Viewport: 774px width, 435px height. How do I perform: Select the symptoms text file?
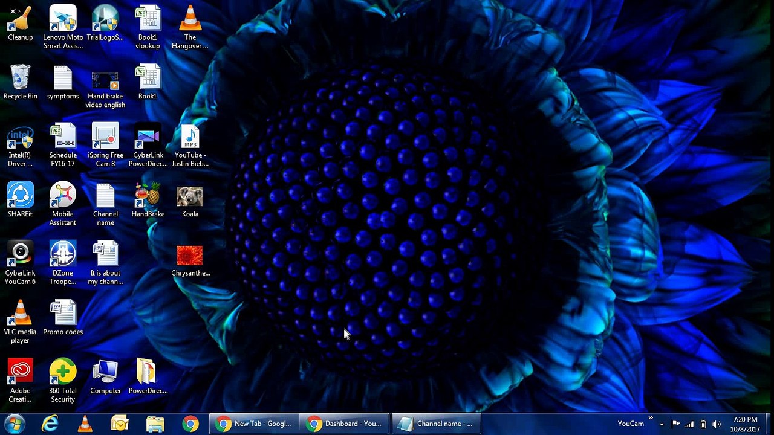(63, 83)
